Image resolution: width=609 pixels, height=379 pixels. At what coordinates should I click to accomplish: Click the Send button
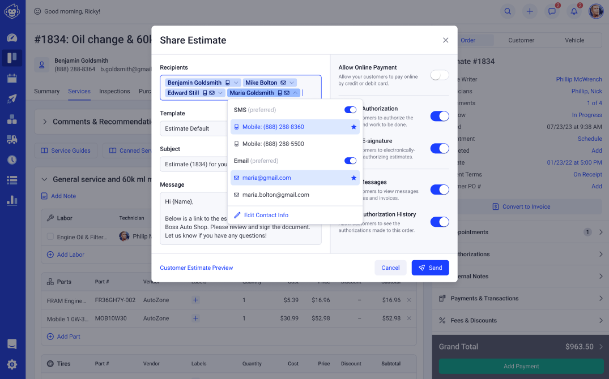pyautogui.click(x=431, y=268)
